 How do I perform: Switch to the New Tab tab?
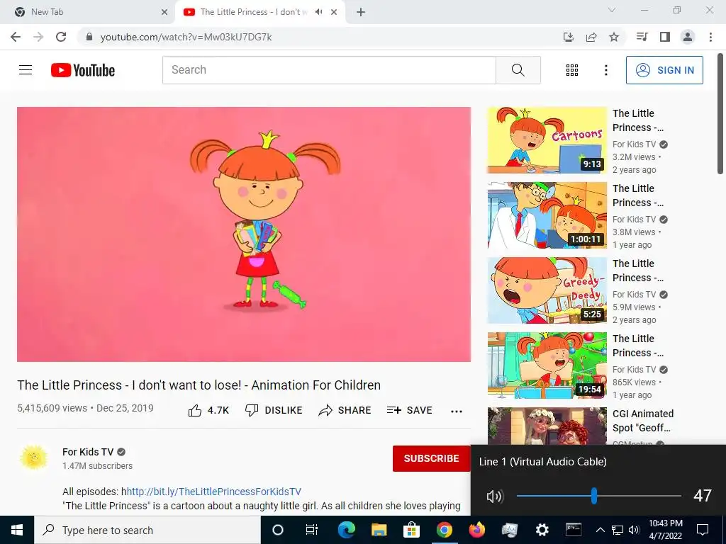88,12
